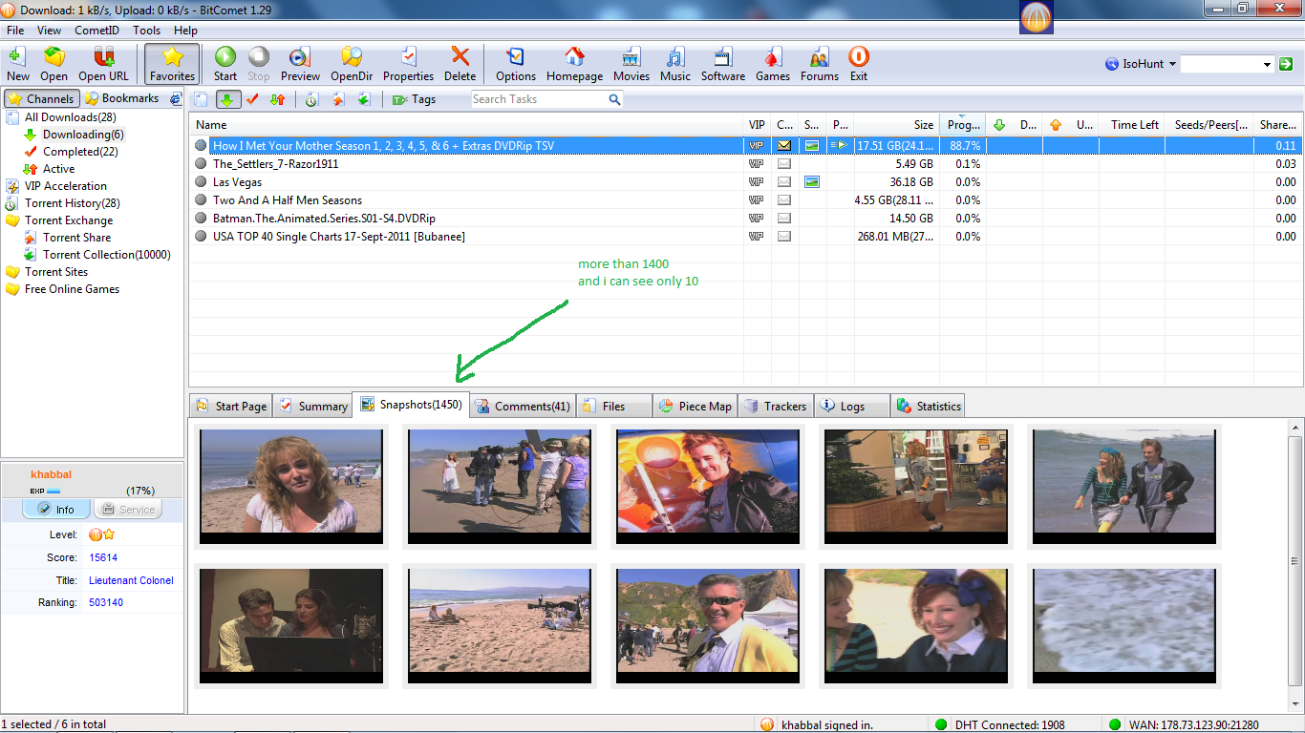Sort by the Progress column header
Image resolution: width=1305 pixels, height=733 pixels.
click(x=963, y=125)
